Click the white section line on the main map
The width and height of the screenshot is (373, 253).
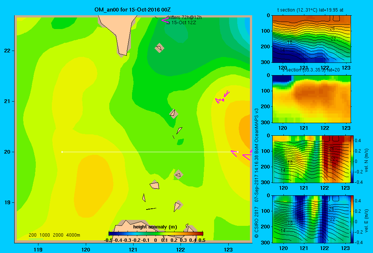point(150,152)
